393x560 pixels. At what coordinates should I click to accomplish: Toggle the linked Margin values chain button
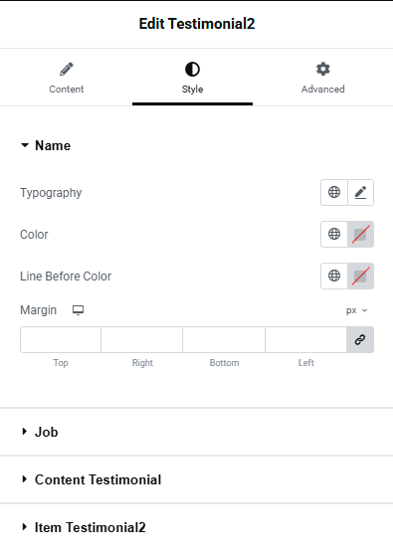(360, 339)
